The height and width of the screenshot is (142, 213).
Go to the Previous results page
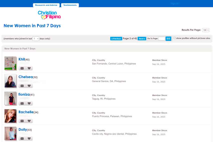click(116, 39)
